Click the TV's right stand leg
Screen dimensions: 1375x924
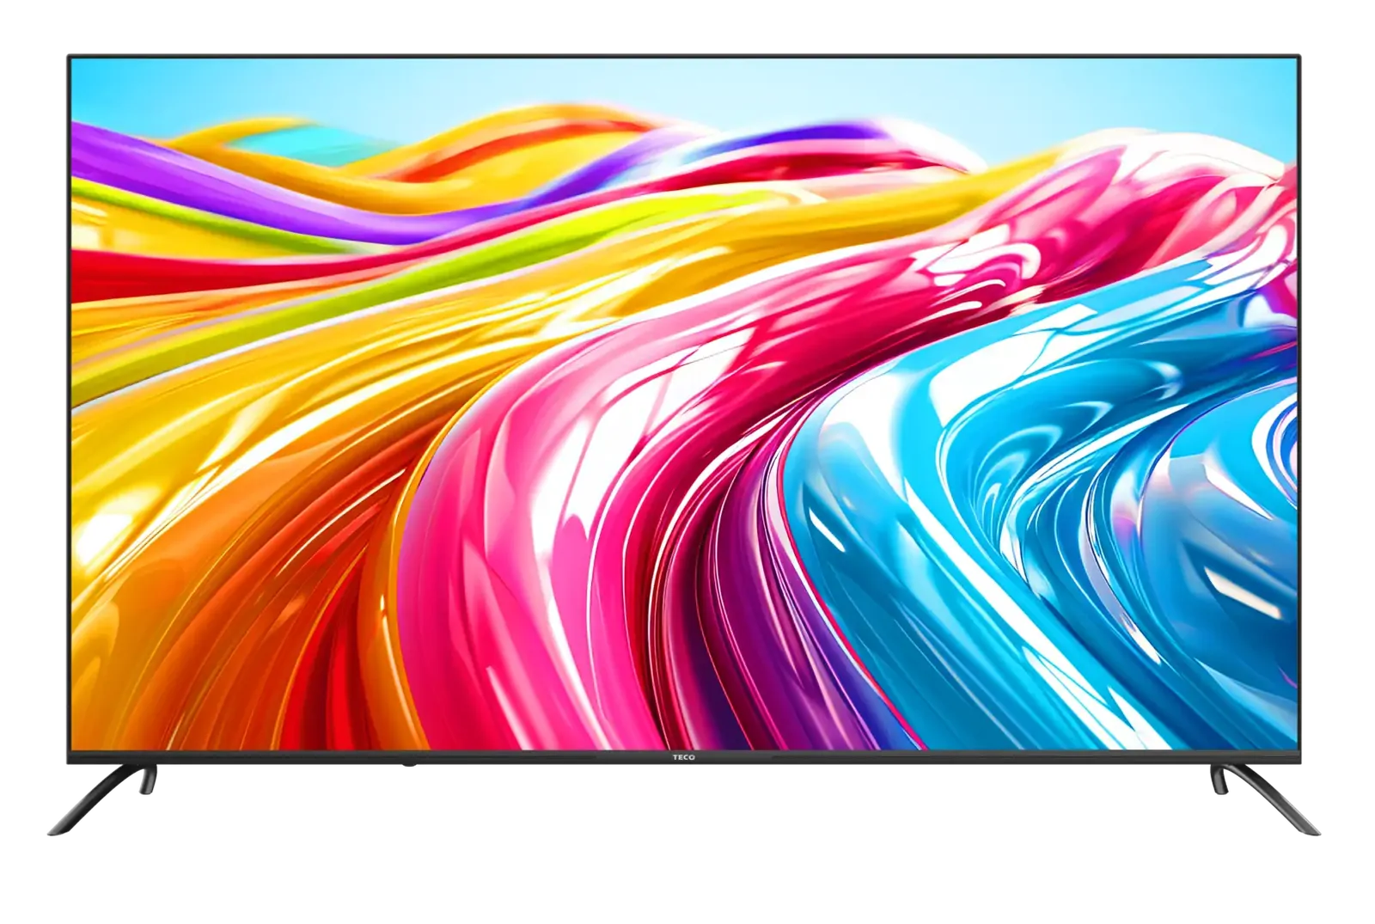click(1263, 799)
